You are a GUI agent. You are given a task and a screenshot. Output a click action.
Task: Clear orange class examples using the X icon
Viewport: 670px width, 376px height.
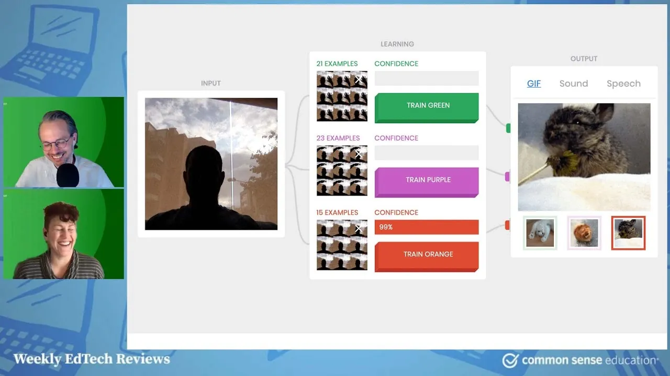pyautogui.click(x=359, y=229)
